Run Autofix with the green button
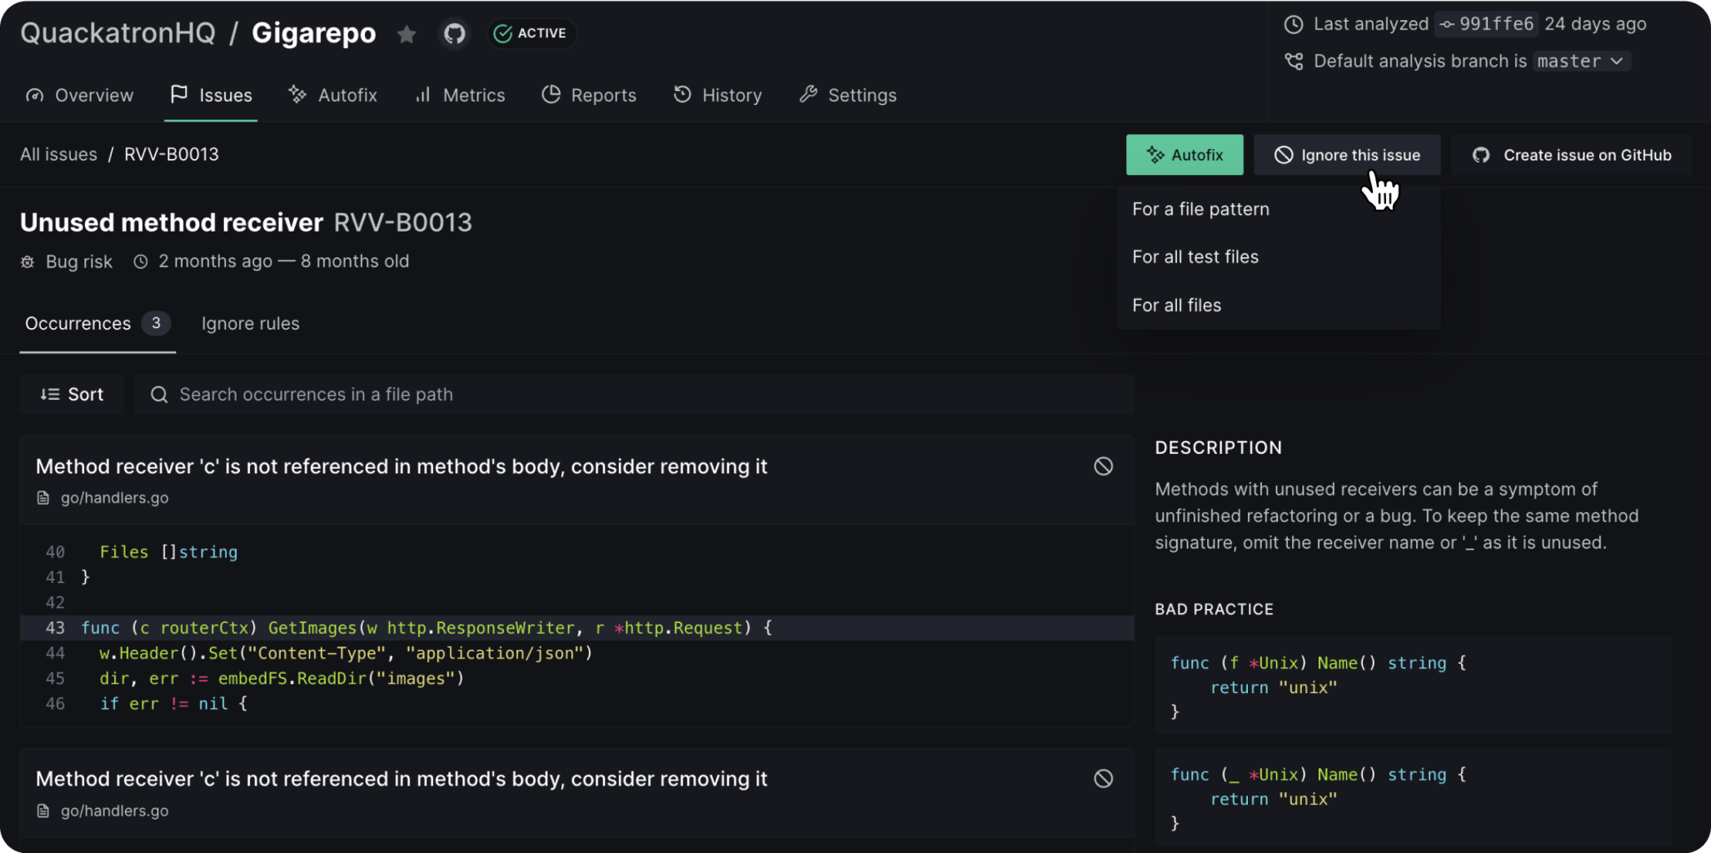The image size is (1711, 853). point(1184,155)
